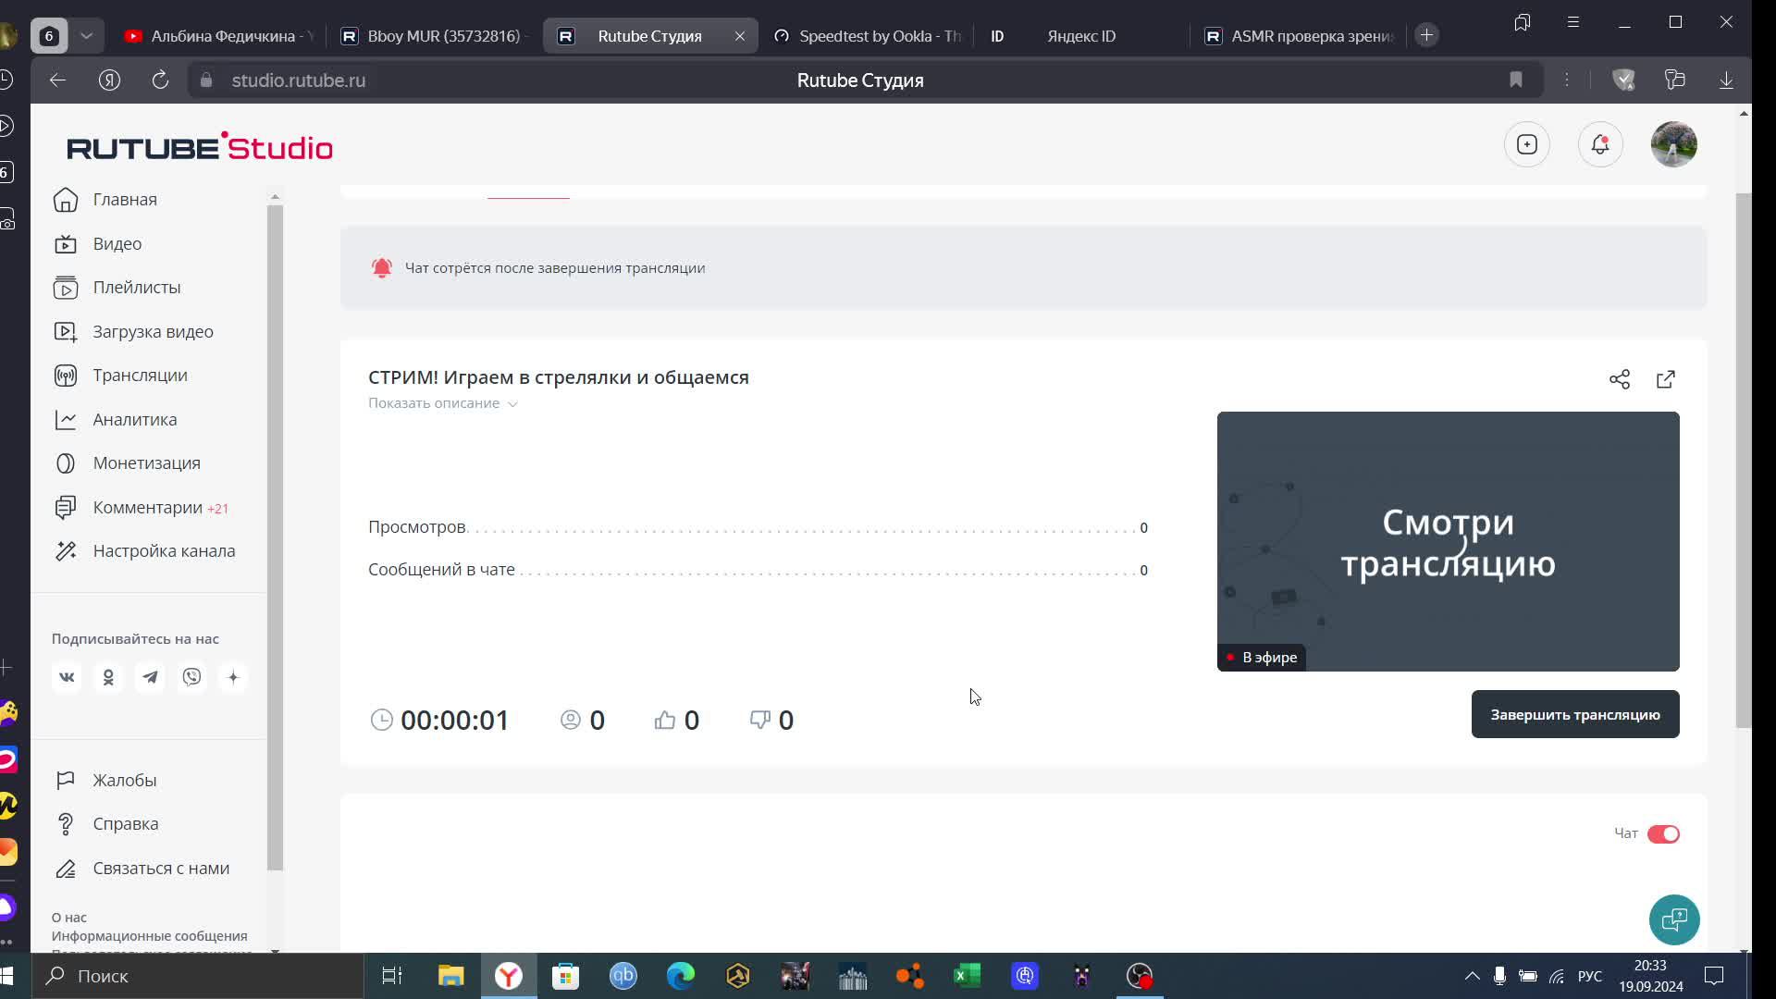Click the О нас link
Viewport: 1776px width, 999px height.
pyautogui.click(x=68, y=918)
